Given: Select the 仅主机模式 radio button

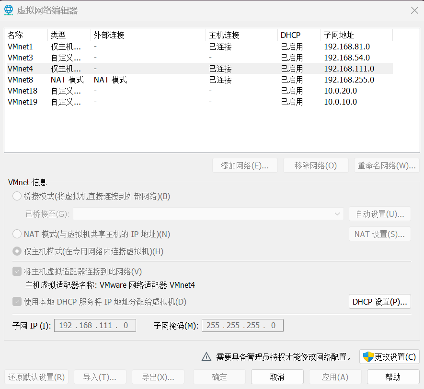Looking at the screenshot, I should [x=17, y=251].
